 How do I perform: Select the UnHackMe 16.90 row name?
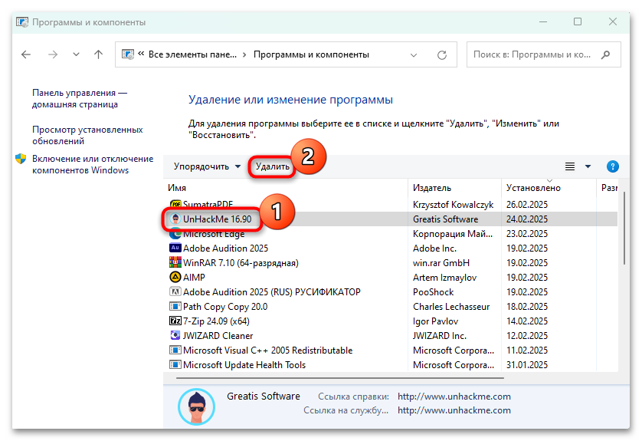pos(217,219)
